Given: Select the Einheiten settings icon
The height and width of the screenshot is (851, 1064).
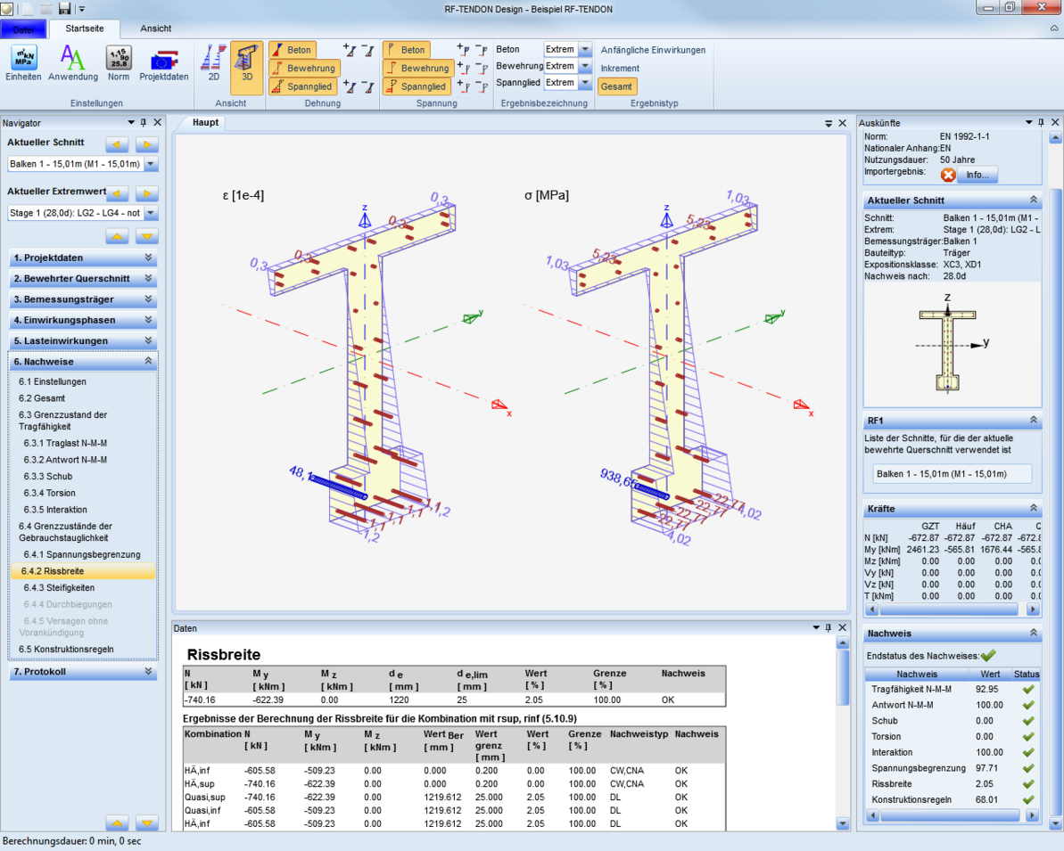Looking at the screenshot, I should pyautogui.click(x=22, y=62).
